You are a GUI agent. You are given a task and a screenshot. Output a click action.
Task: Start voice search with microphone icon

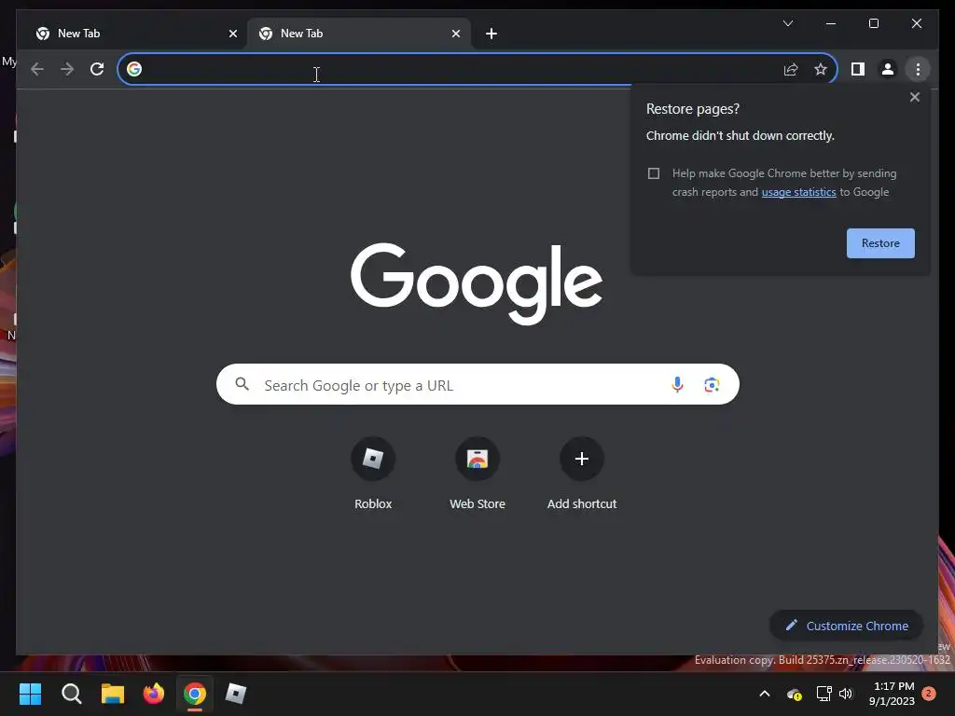point(677,384)
